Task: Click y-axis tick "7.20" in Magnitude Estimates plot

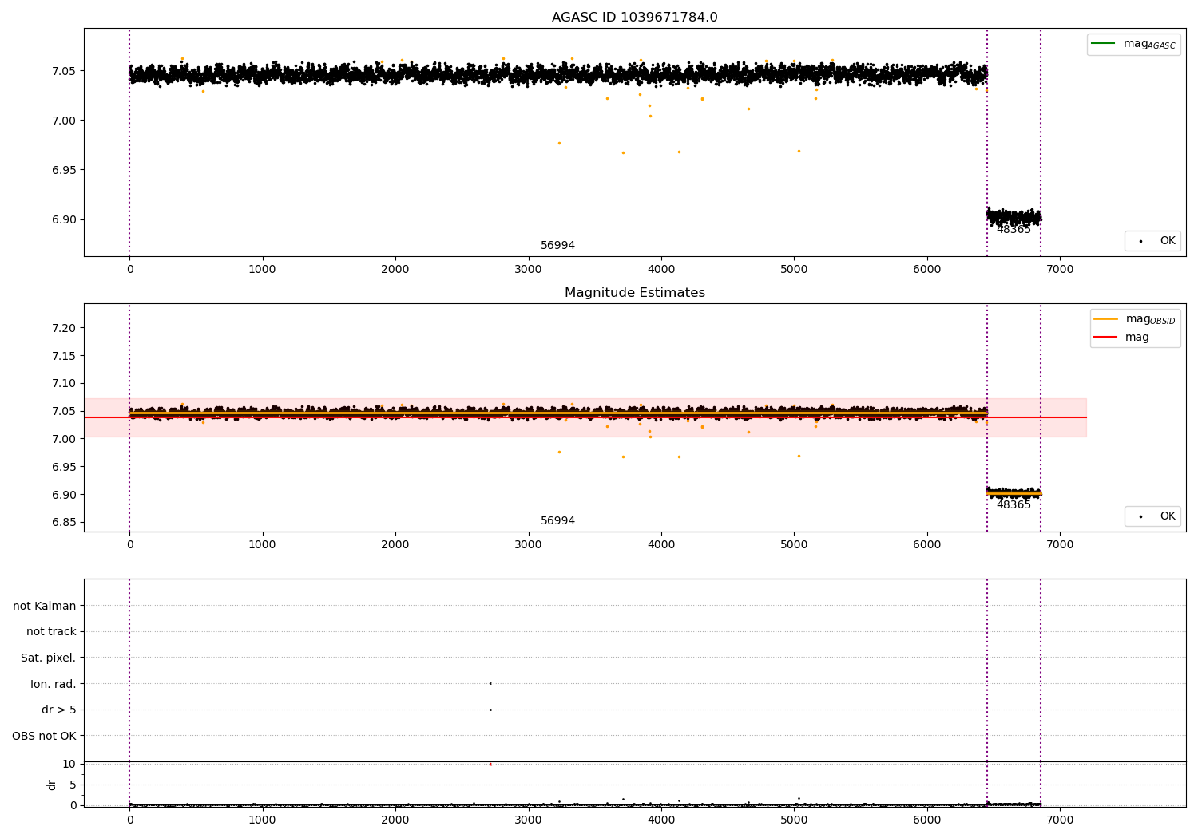Action: pyautogui.click(x=63, y=328)
